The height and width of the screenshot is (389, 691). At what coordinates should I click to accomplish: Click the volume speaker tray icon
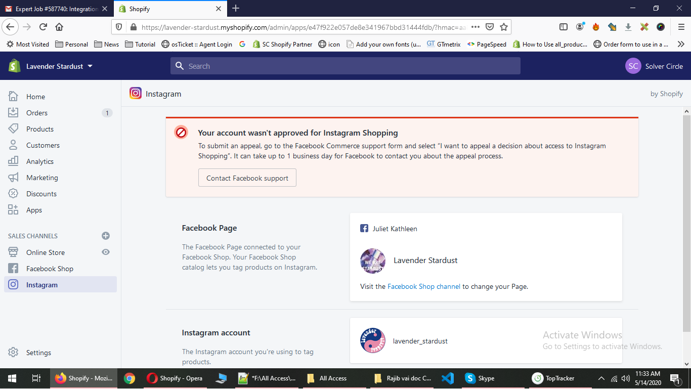(626, 378)
